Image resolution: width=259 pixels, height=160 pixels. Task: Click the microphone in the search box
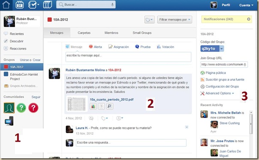point(112,5)
